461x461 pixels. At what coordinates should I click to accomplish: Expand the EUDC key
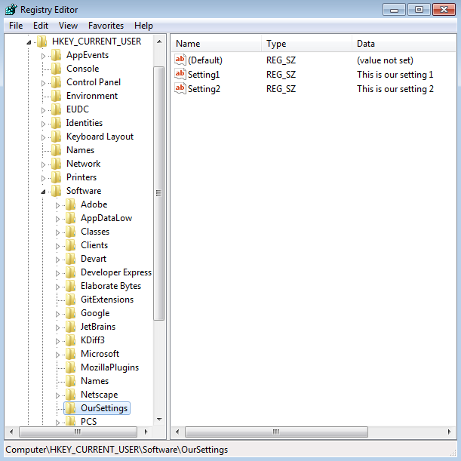(43, 110)
